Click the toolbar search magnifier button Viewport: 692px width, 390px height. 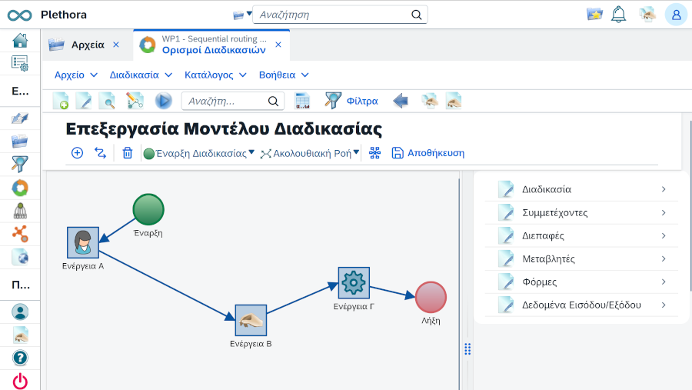[273, 101]
